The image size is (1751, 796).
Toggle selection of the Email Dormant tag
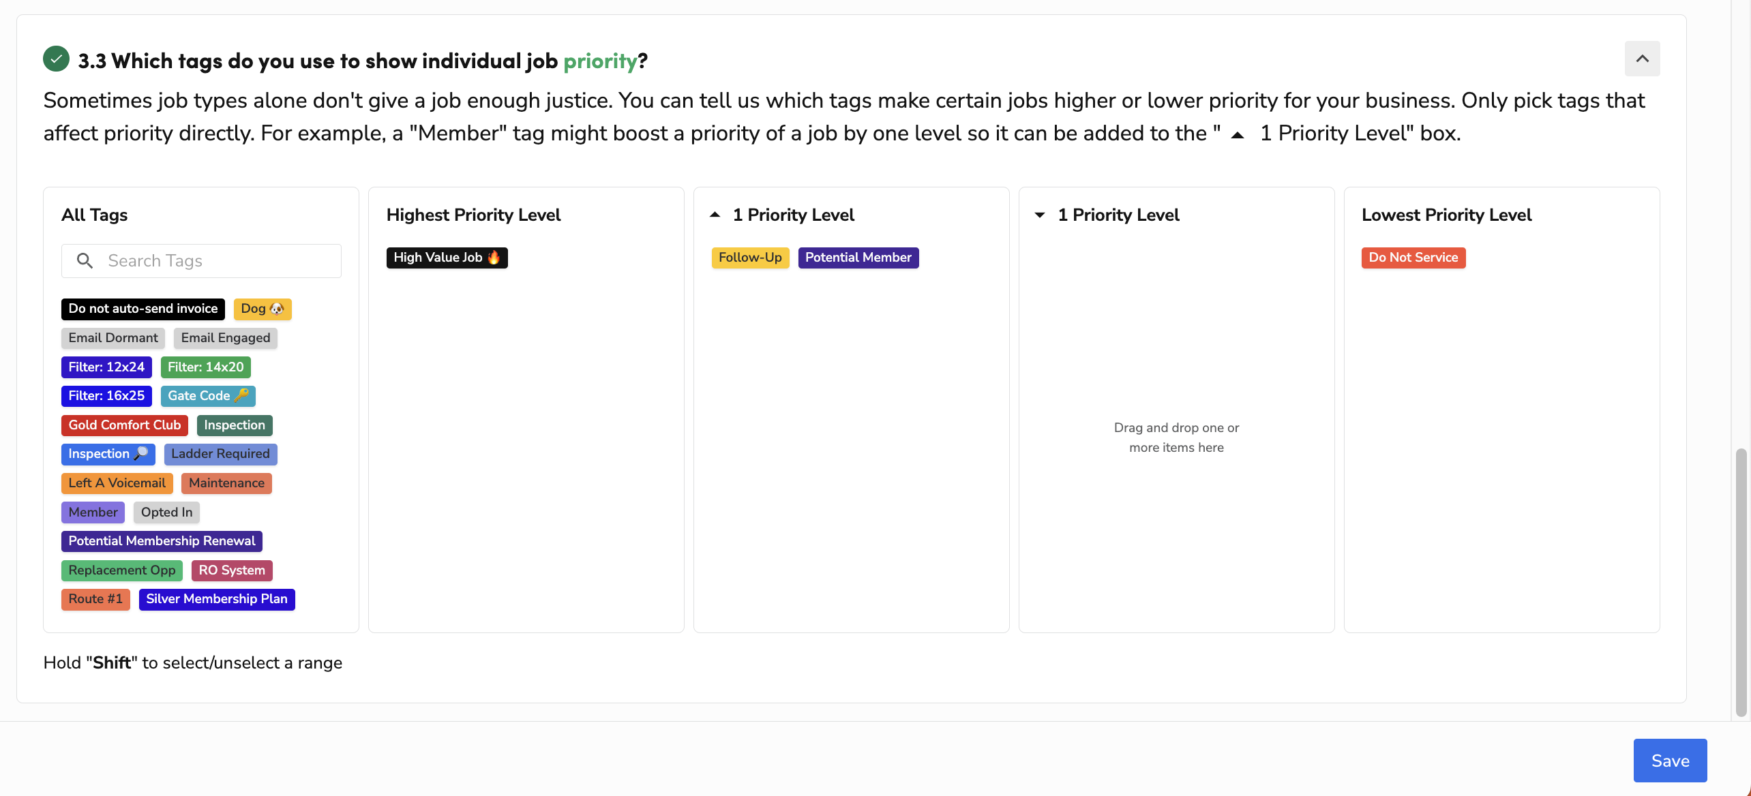[x=113, y=337]
